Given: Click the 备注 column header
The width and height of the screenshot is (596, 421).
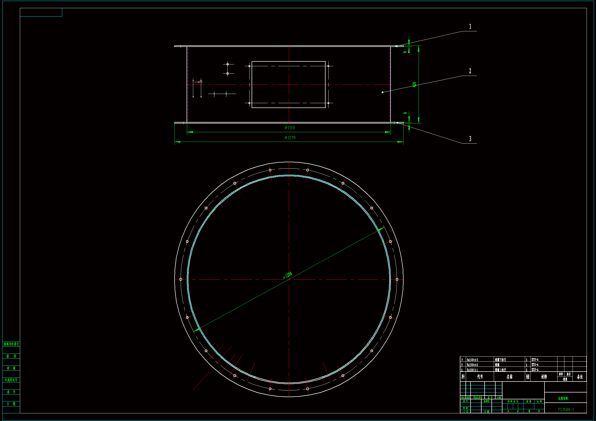Looking at the screenshot, I should [x=580, y=377].
